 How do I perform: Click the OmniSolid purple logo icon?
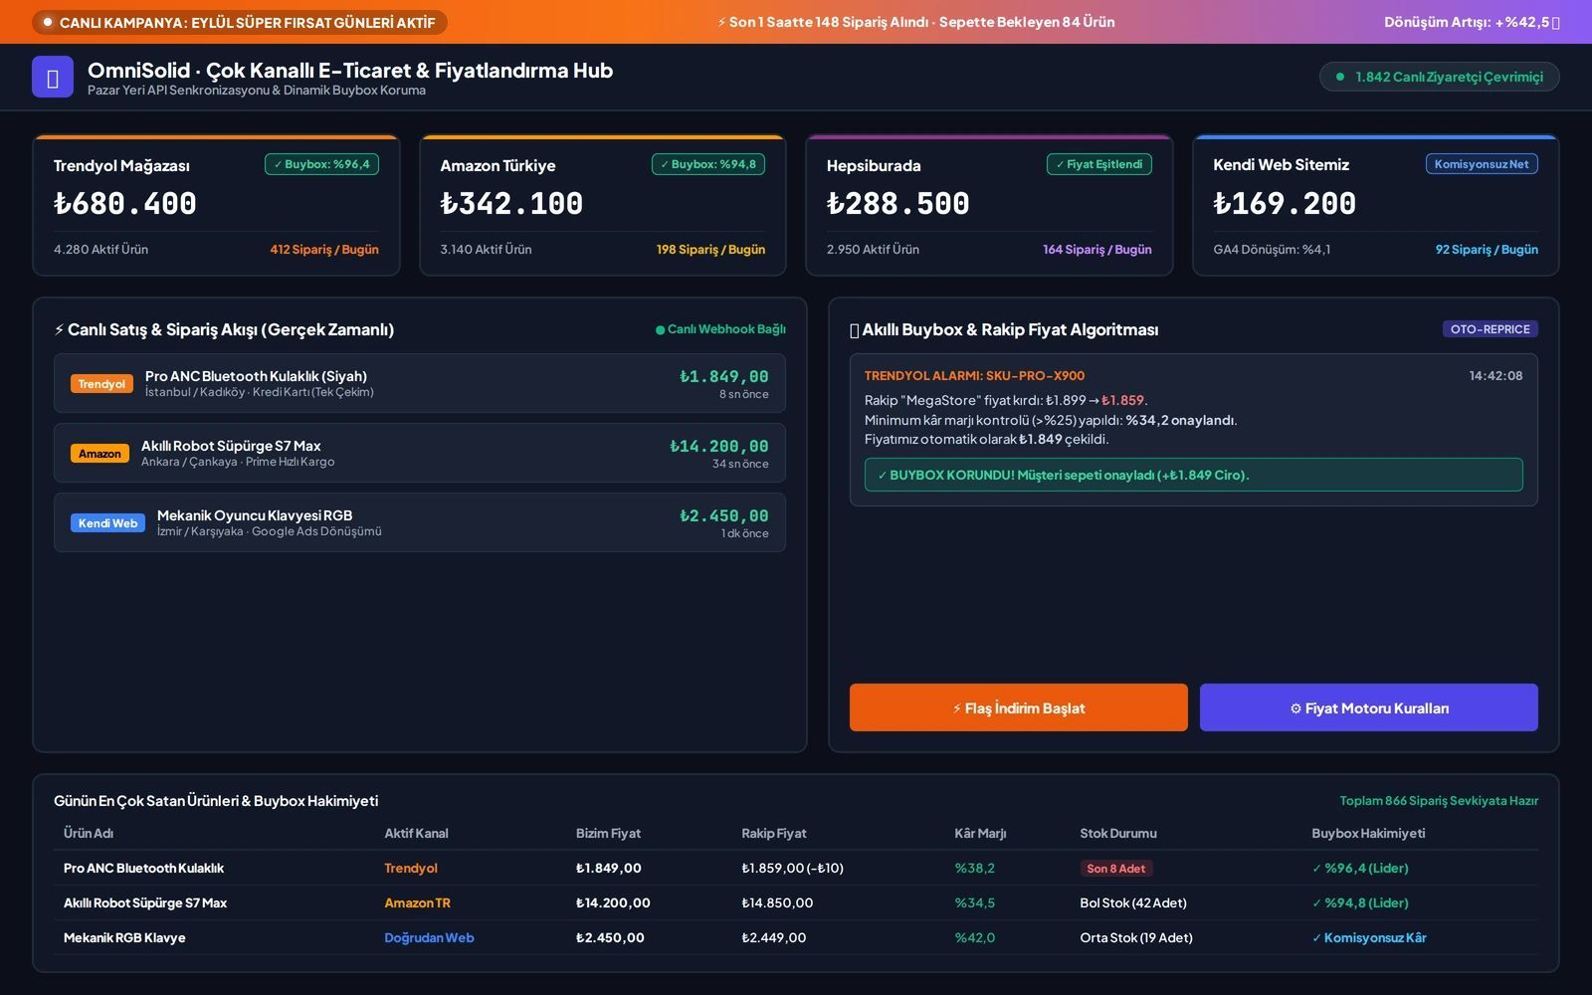coord(53,77)
